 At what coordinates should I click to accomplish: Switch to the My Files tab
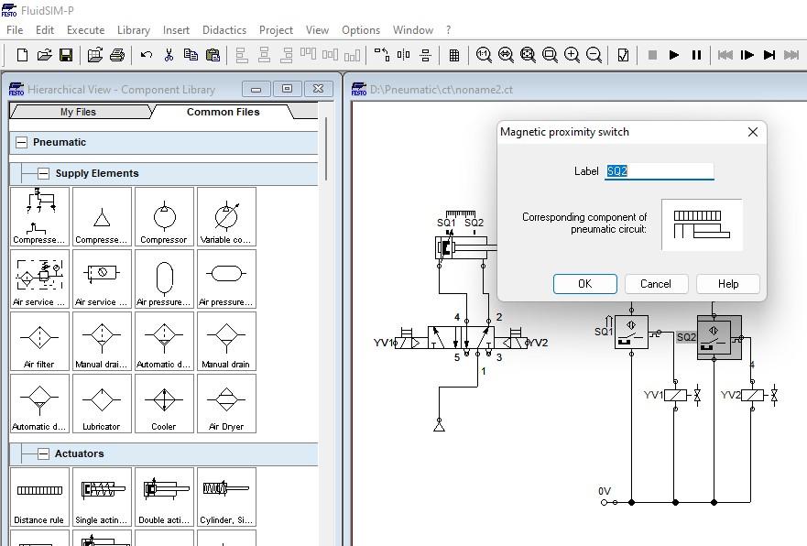coord(78,112)
